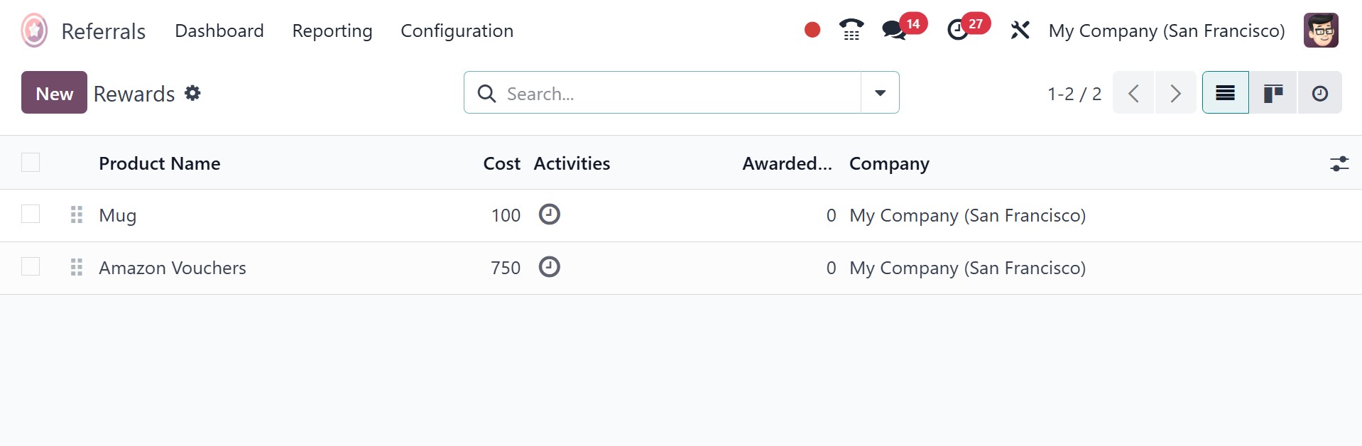Screen dimensions: 1362x446
Task: Switch to Activity view
Action: [x=1319, y=93]
